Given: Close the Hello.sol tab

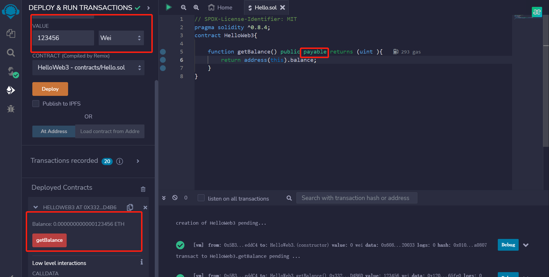Looking at the screenshot, I should point(283,7).
